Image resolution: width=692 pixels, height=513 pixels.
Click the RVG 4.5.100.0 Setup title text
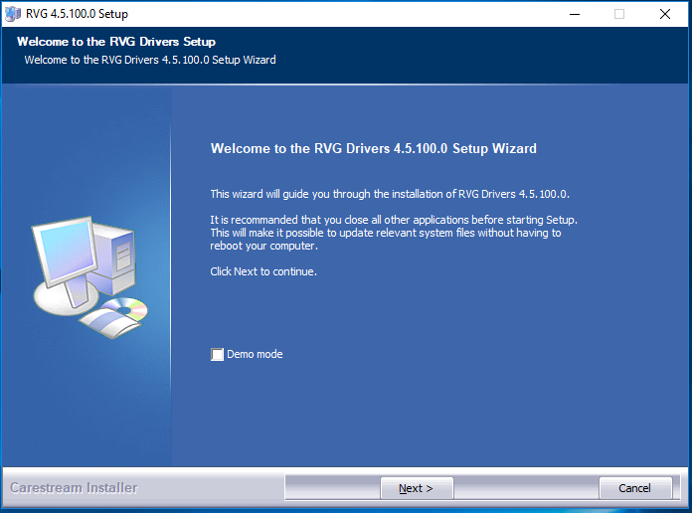[78, 14]
